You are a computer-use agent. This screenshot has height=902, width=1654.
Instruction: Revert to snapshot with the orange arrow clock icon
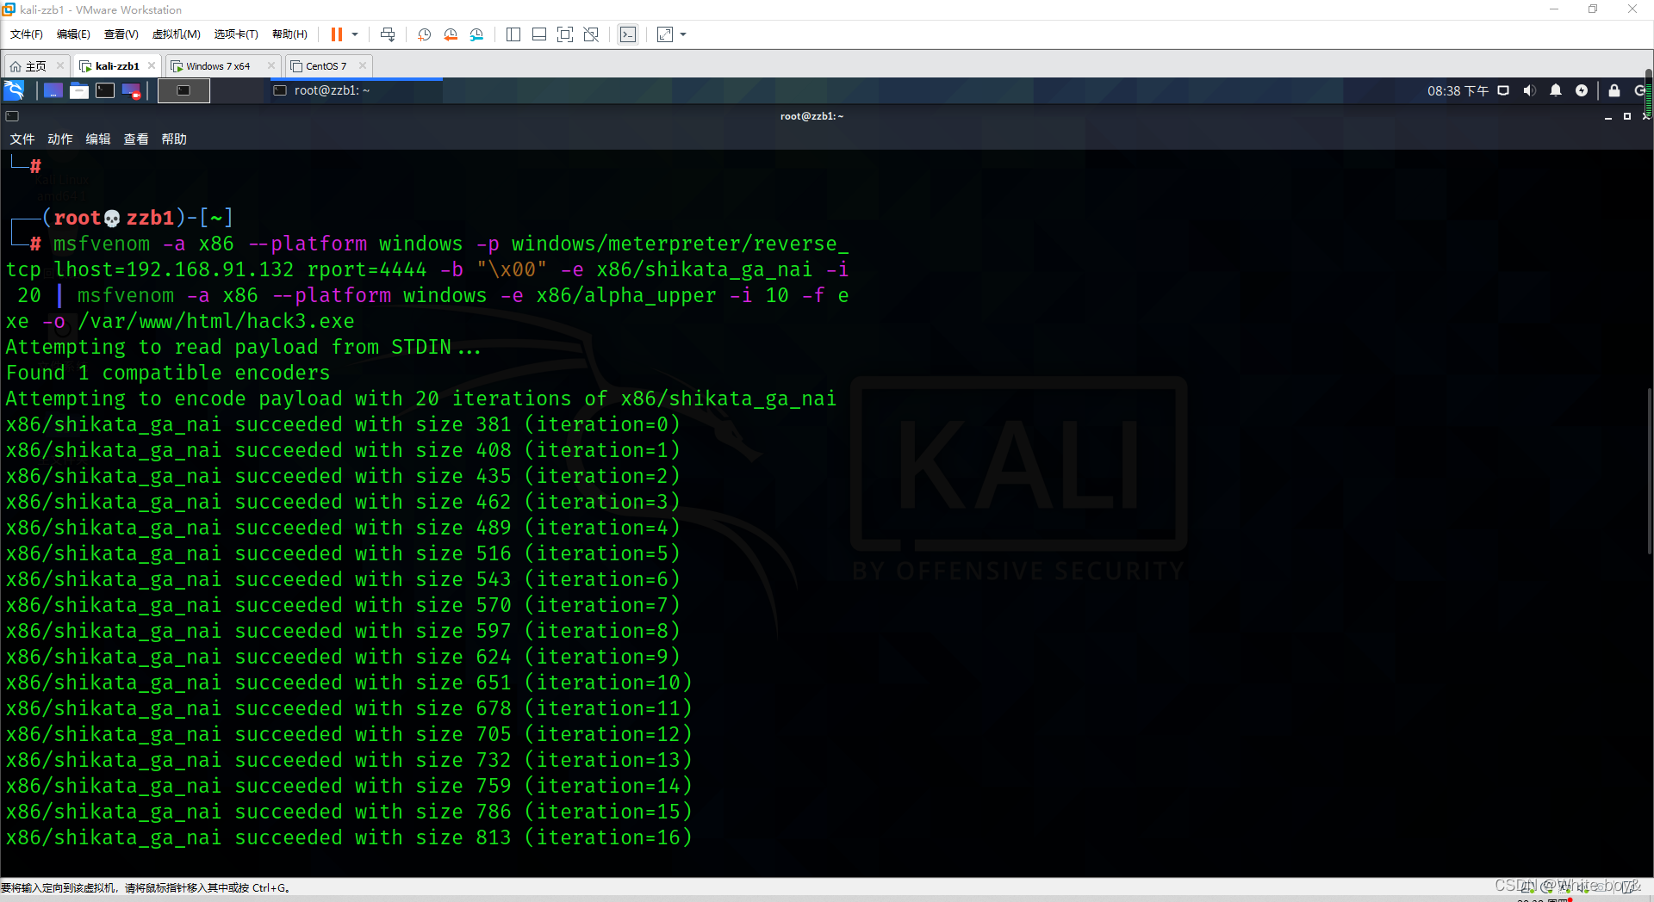click(451, 34)
